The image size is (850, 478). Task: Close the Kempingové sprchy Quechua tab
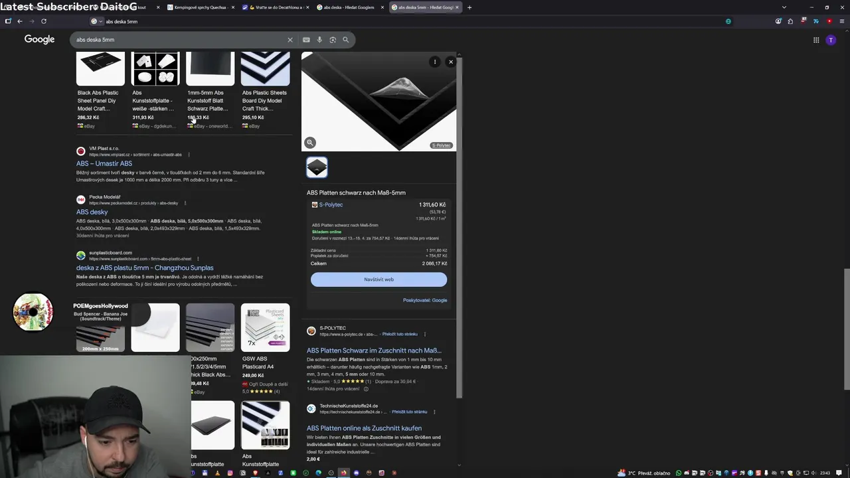click(x=233, y=7)
